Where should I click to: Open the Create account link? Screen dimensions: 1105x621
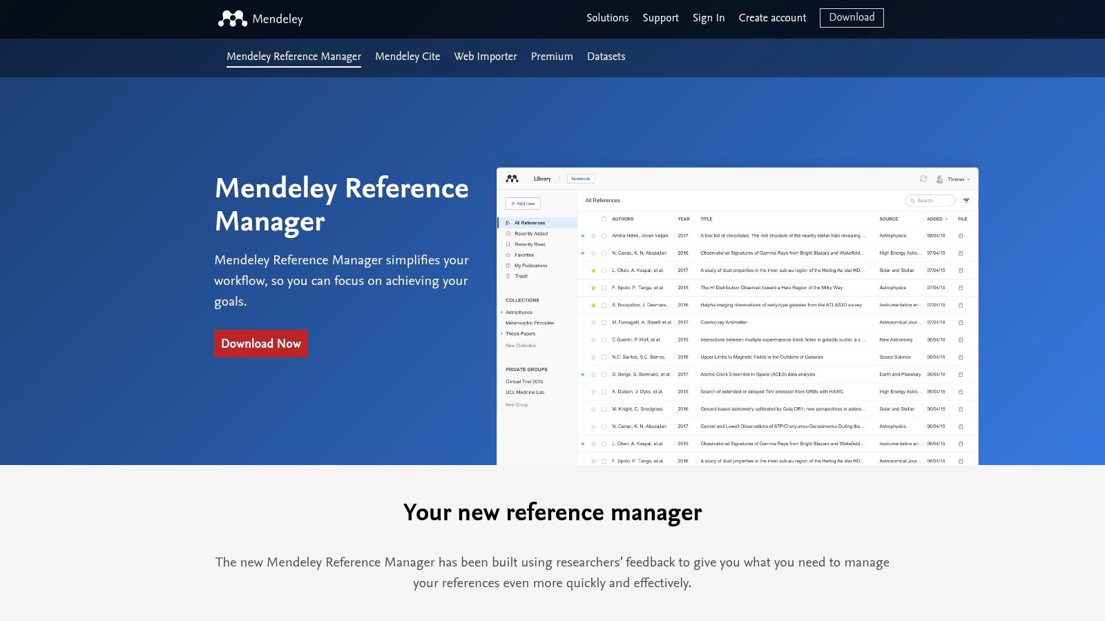point(772,18)
